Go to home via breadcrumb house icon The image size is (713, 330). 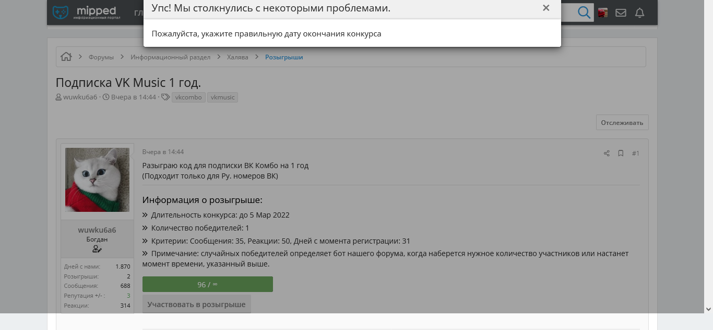66,57
